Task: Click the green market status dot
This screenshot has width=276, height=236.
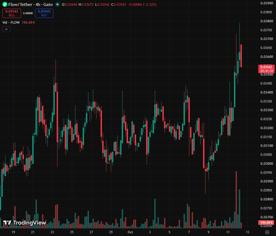Action: coord(57,4)
